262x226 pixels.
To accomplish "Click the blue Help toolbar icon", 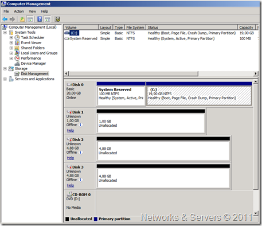I will pyautogui.click(x=40, y=19).
